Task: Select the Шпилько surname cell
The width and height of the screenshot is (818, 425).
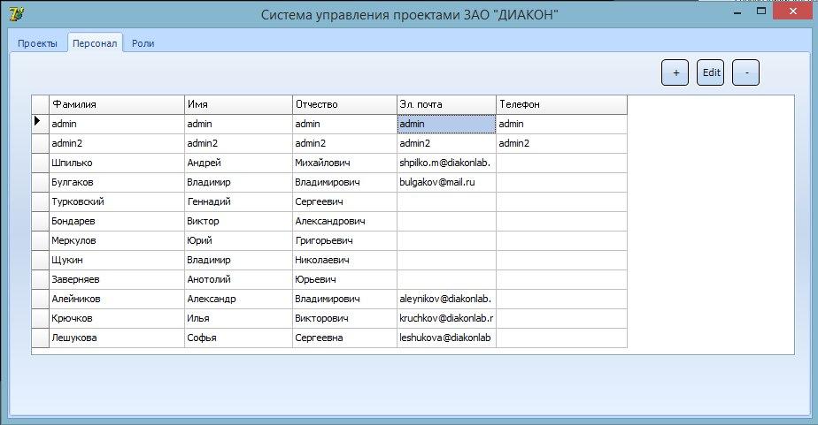Action: (116, 163)
